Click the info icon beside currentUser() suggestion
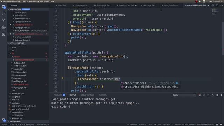Viewport: 224px width, 126px height. [177, 83]
